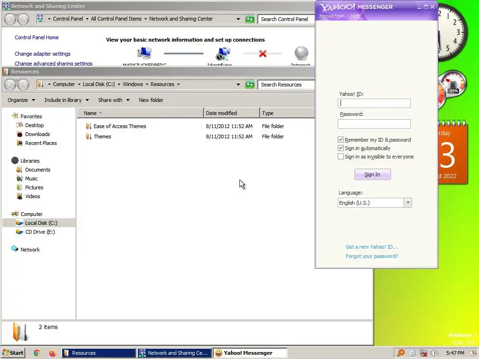Click the search magnifier tray icon

click(x=401, y=353)
